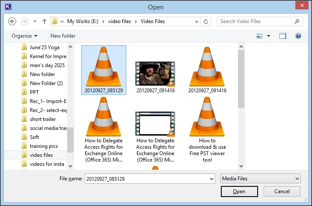The image size is (312, 206).
Task: Select the New Folder (2) item
Action: click(x=46, y=83)
